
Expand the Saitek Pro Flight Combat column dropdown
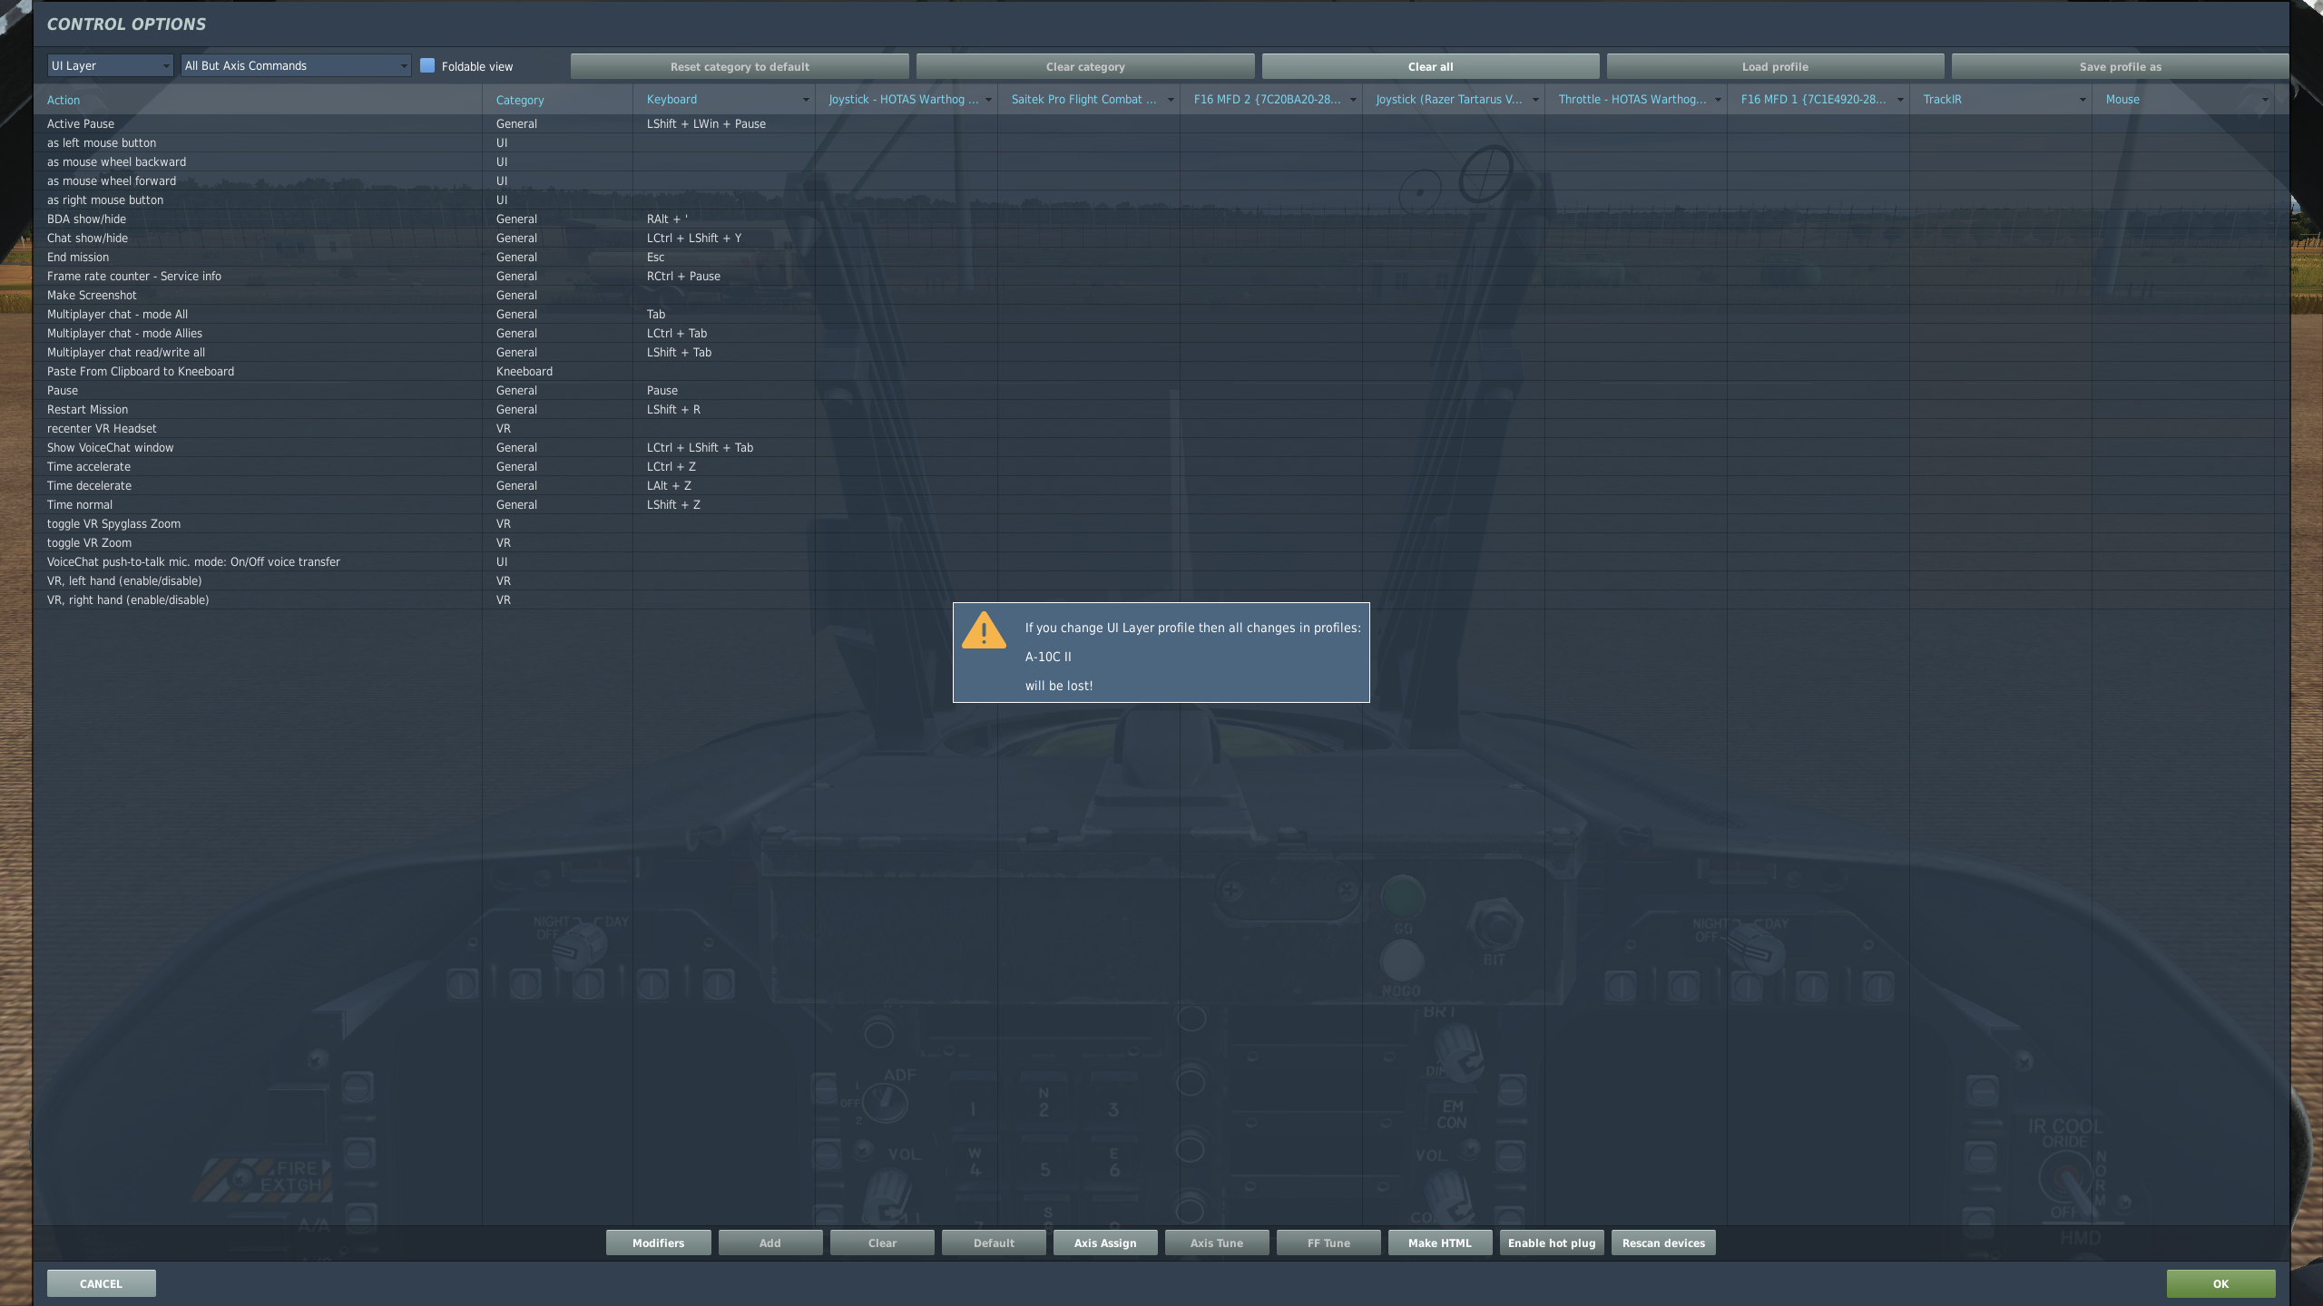[1171, 100]
